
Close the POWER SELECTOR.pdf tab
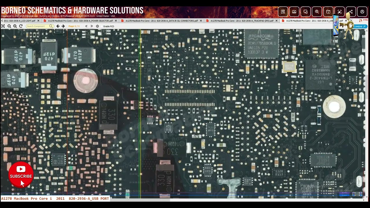click(x=116, y=21)
